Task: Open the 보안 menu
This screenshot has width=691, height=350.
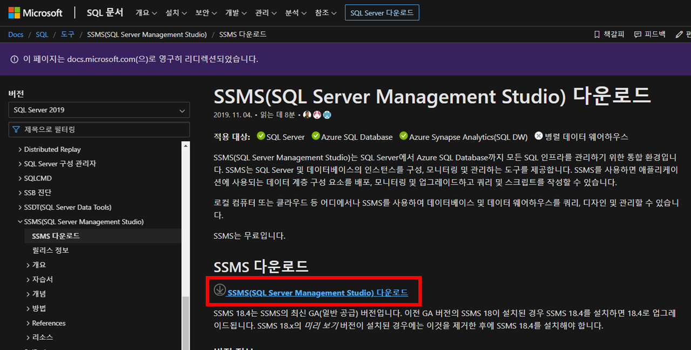Action: pos(206,12)
